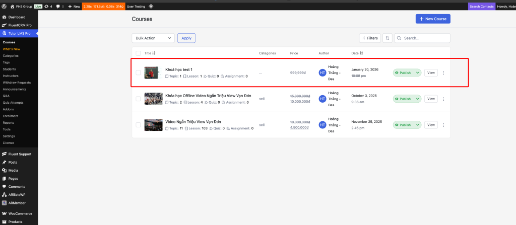This screenshot has height=225, width=516.
Task: Open three-dot menu for Khoá học test 1
Action: [443, 73]
